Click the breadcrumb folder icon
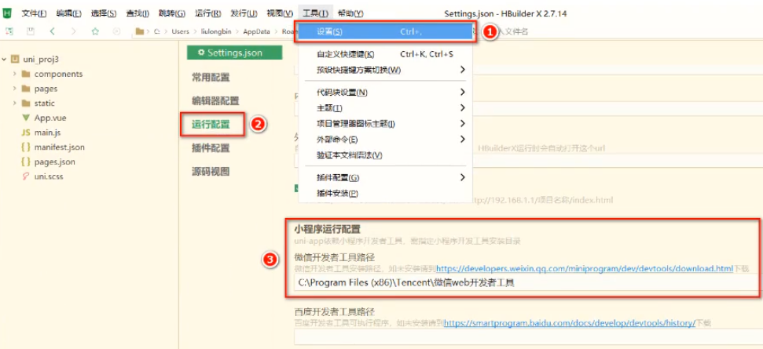Image resolution: width=763 pixels, height=349 pixels. [140, 31]
